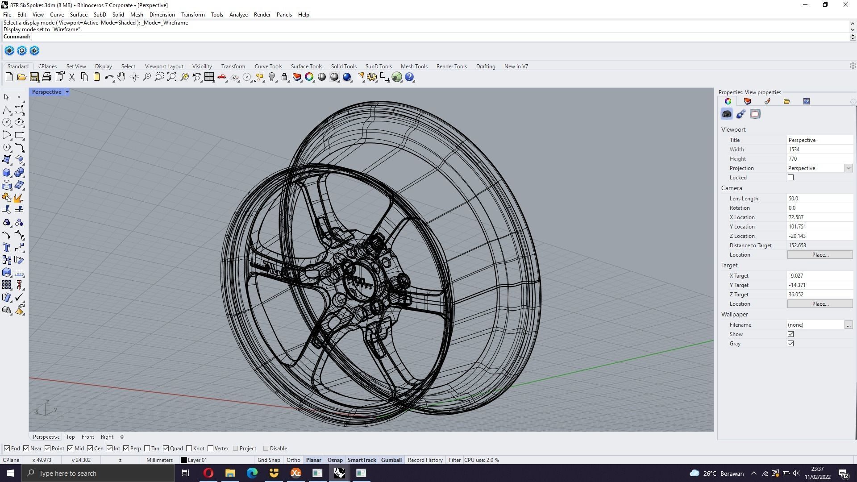Open the Panels menu
857x482 pixels.
point(284,15)
